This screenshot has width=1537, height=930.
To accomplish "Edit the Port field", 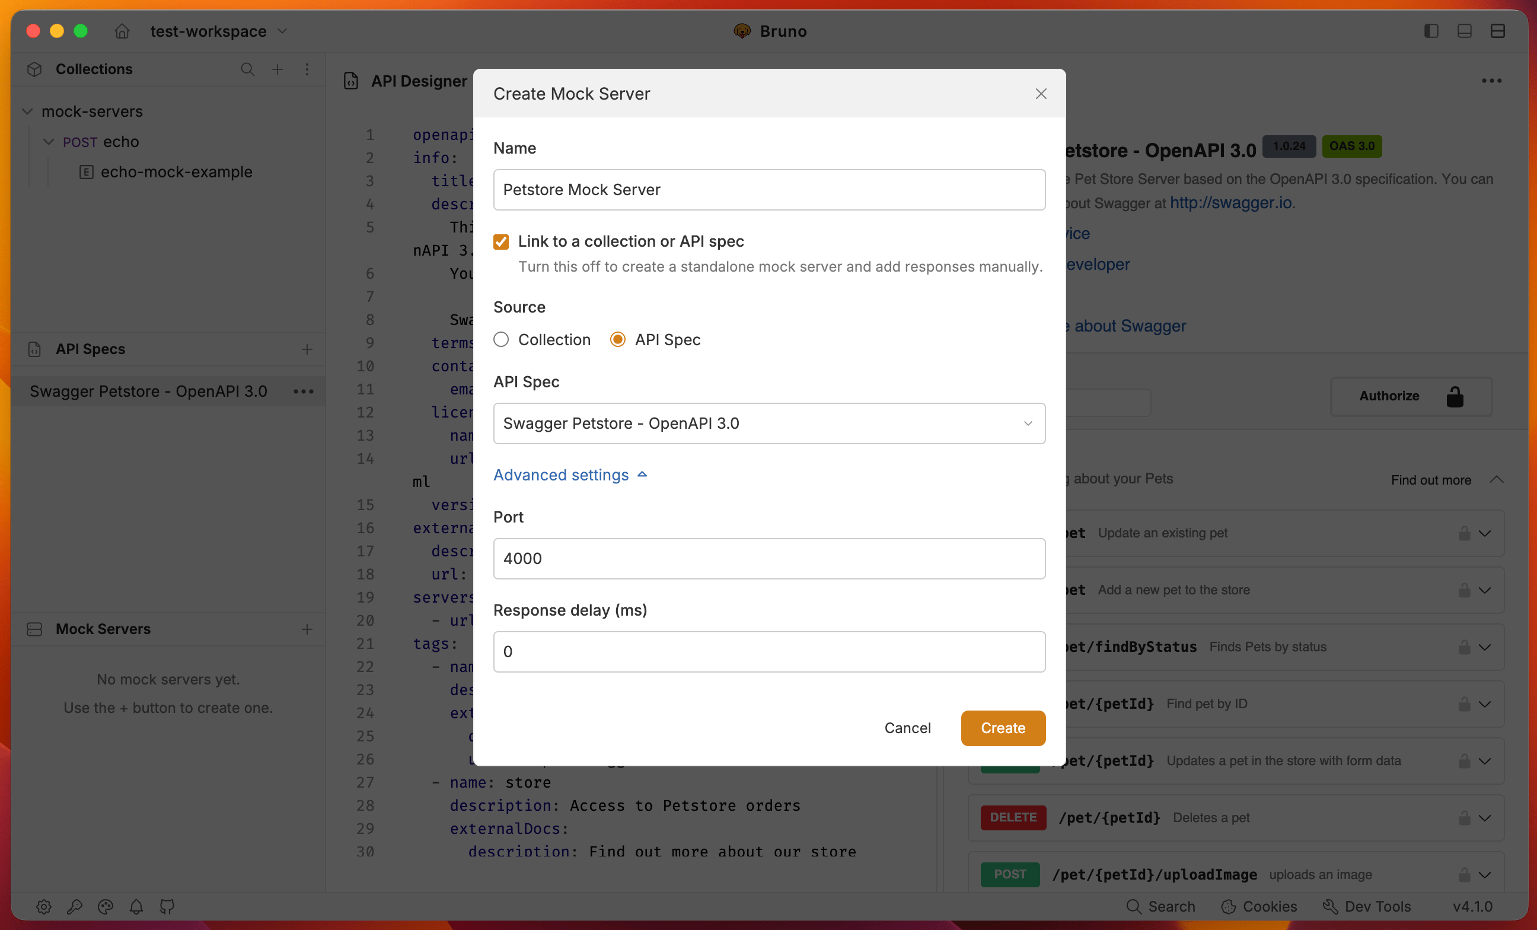I will [x=769, y=559].
